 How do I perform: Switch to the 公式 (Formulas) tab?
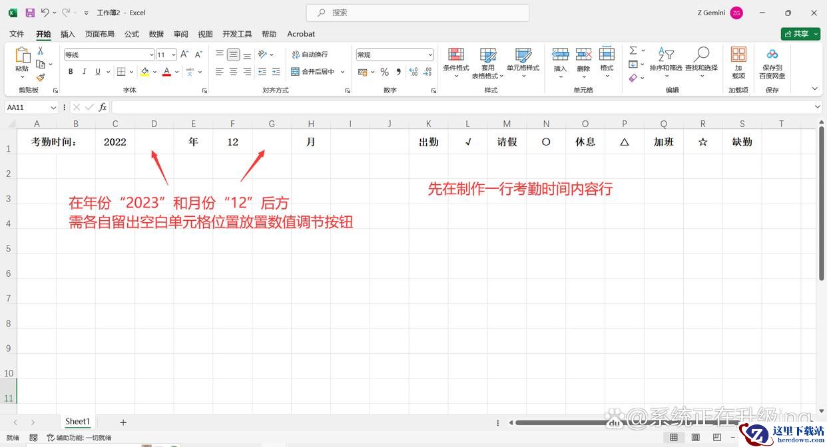pos(132,34)
